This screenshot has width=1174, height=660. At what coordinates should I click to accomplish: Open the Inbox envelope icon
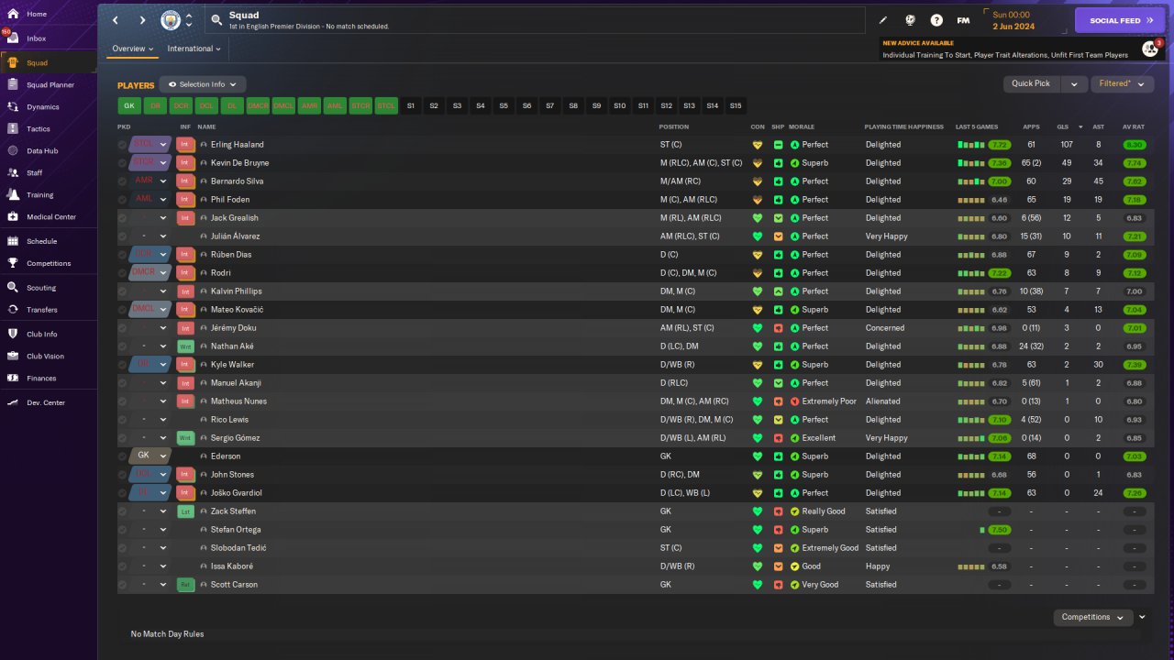[13, 38]
